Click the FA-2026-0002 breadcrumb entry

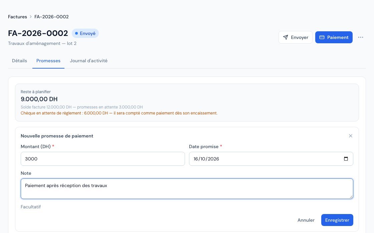[x=51, y=17]
